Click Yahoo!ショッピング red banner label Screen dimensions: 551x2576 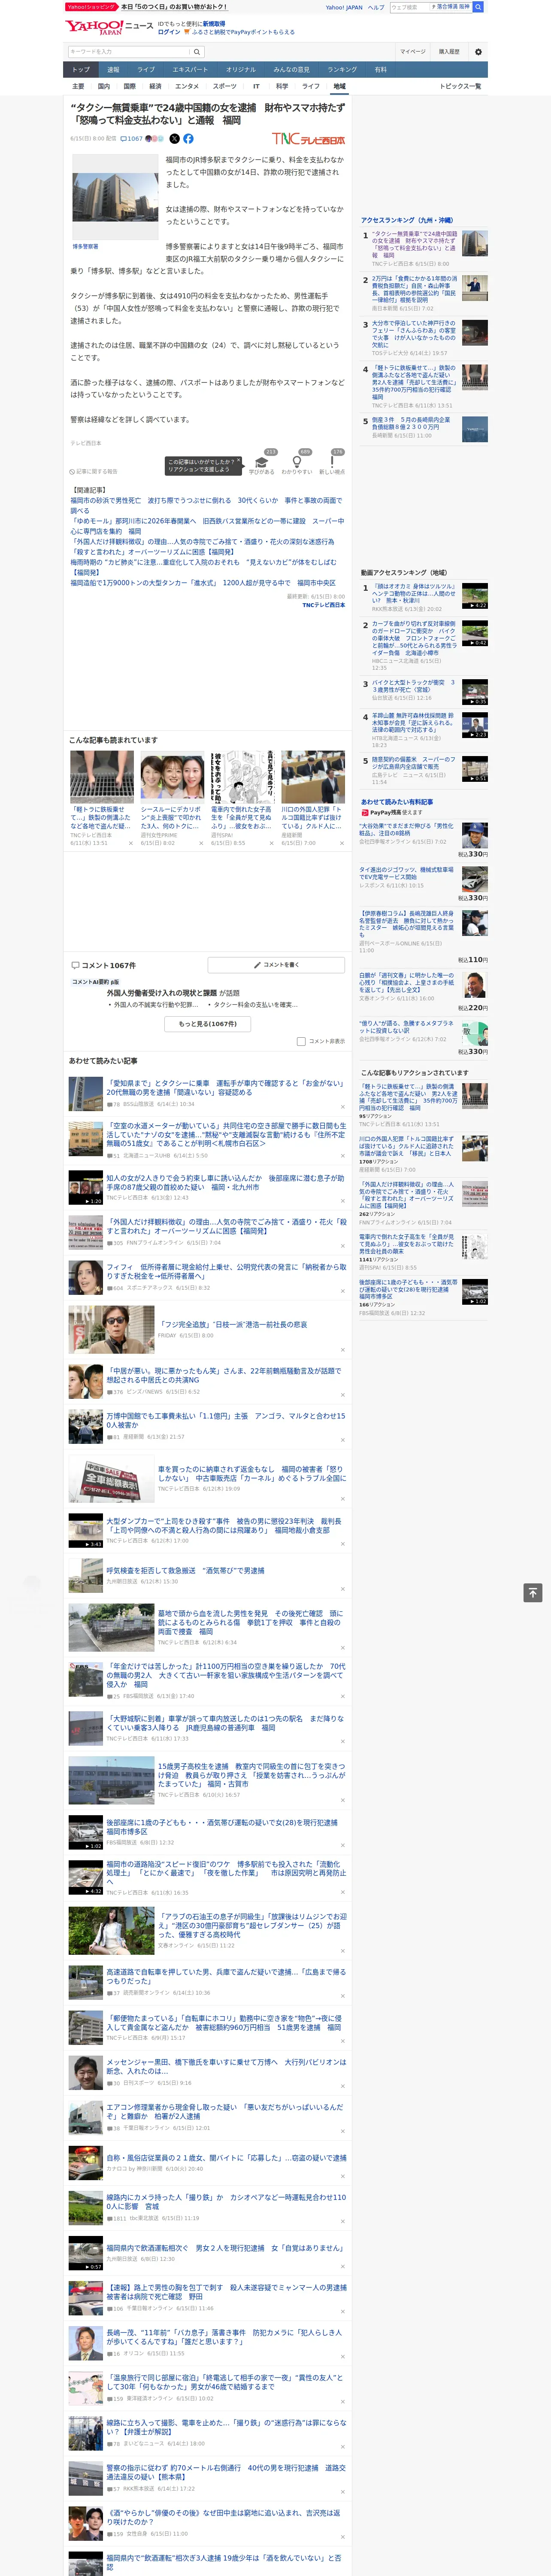pyautogui.click(x=91, y=7)
